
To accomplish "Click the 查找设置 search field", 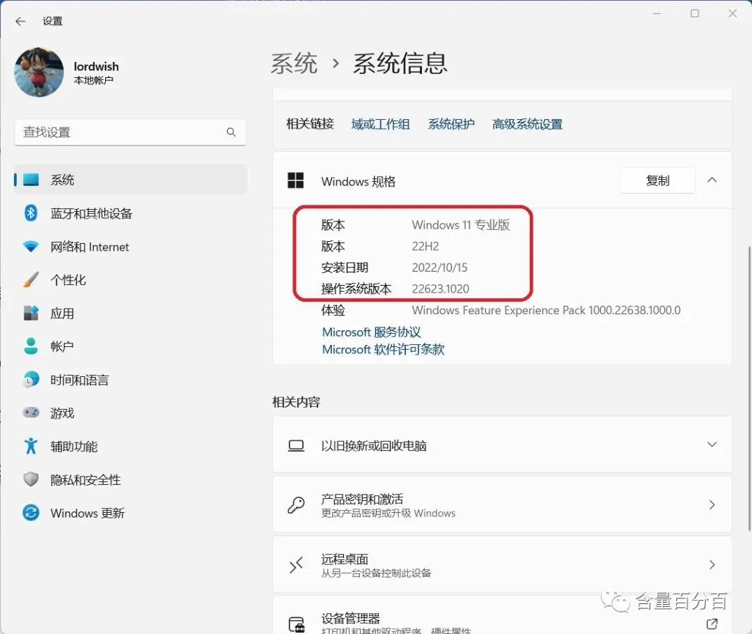I will (x=130, y=132).
